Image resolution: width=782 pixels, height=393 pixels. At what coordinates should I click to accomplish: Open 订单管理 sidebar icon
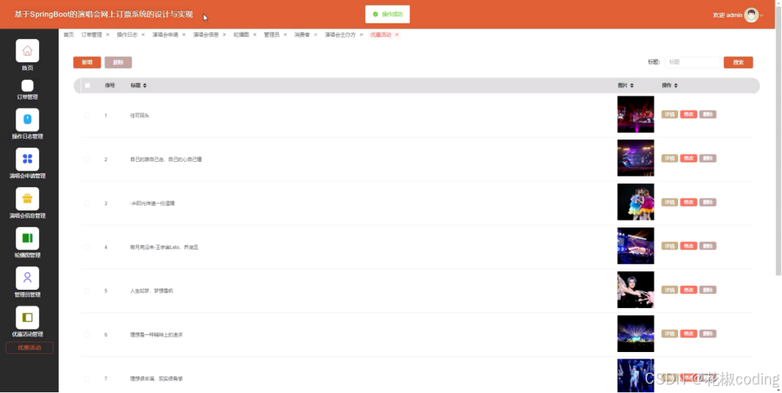click(x=28, y=86)
